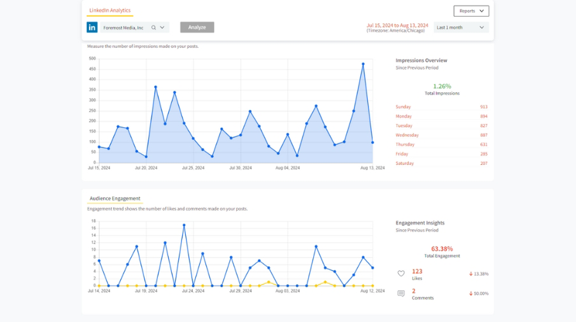Open the Reports dropdown
This screenshot has height=322, width=576.
click(x=471, y=11)
